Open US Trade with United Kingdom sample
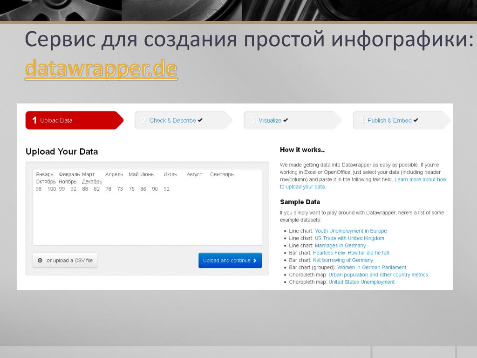This screenshot has width=477, height=358. coord(349,238)
